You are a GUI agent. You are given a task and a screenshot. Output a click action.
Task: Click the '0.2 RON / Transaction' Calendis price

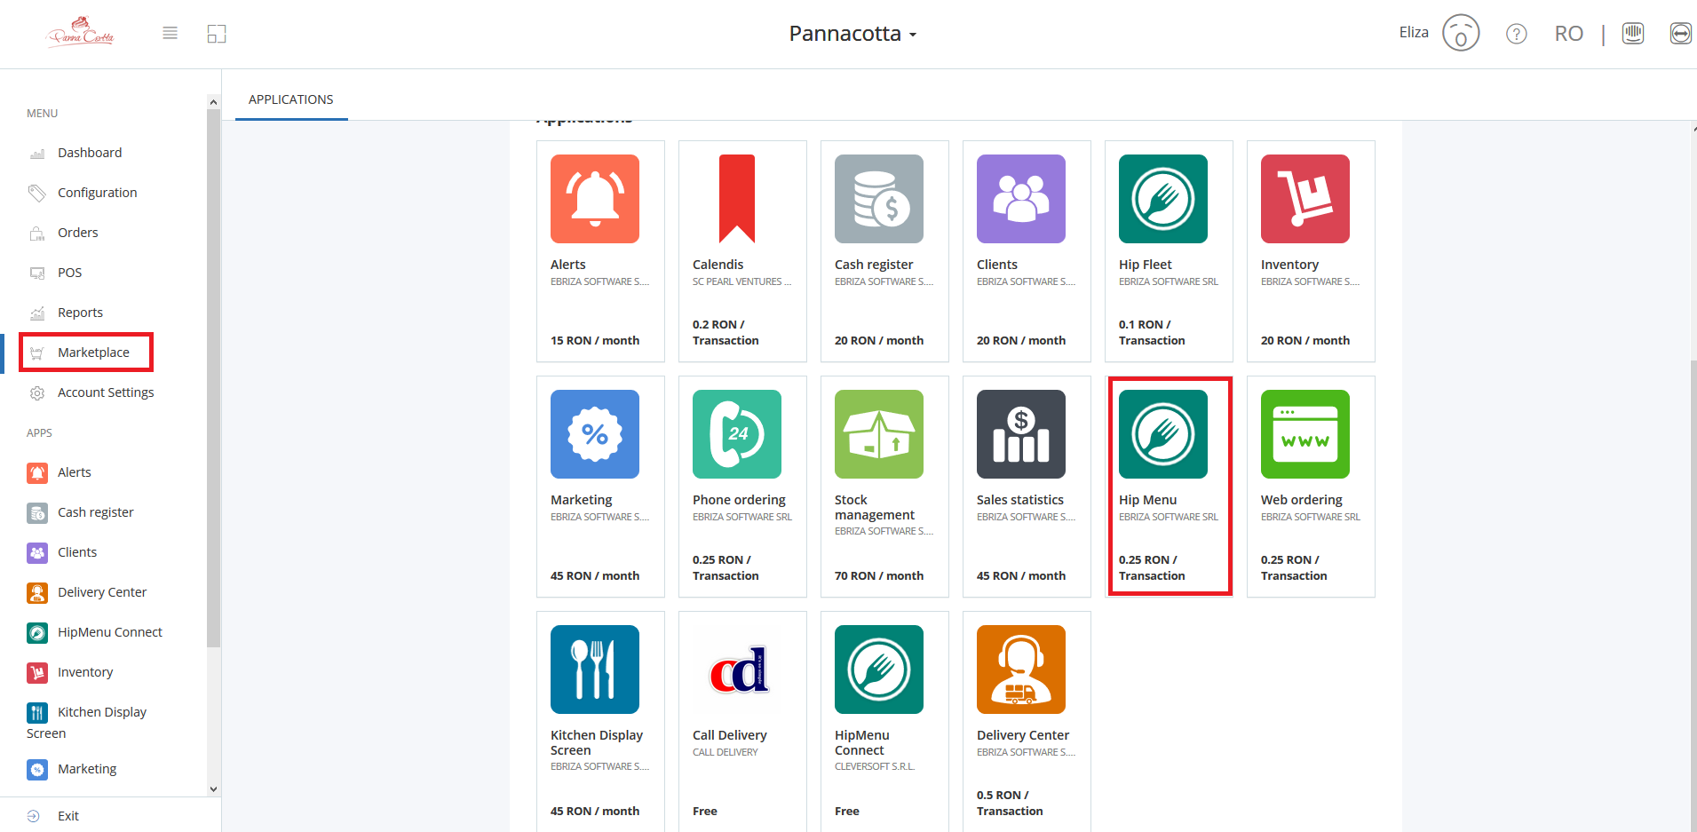pyautogui.click(x=726, y=333)
